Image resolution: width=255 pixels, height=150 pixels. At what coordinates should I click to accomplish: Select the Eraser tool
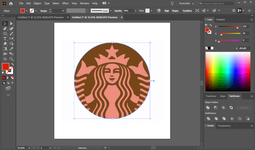tap(5, 44)
